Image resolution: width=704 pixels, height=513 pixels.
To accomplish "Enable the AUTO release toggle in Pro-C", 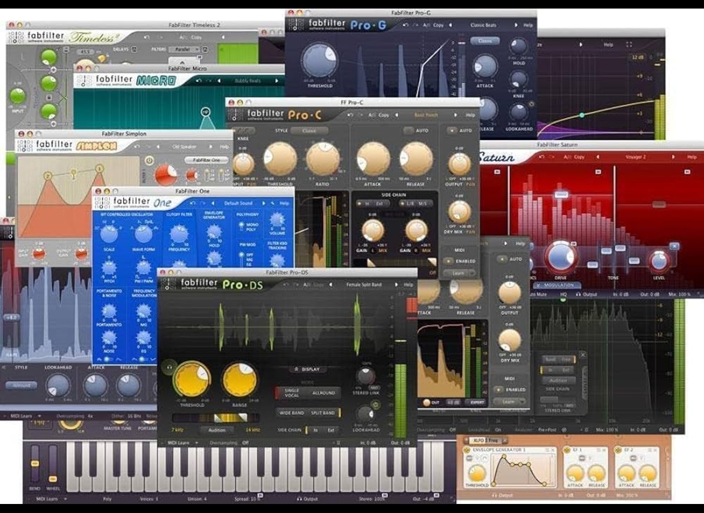I will (x=407, y=130).
